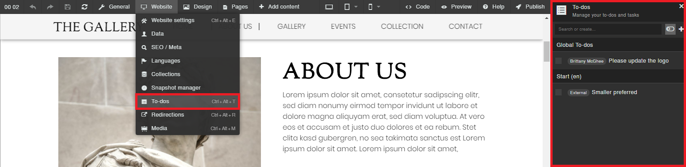Open the Pages menu
Image resolution: width=686 pixels, height=167 pixels.
tap(235, 7)
